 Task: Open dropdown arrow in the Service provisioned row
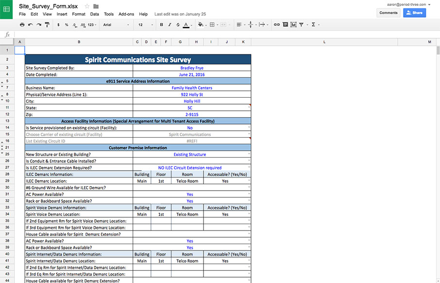pyautogui.click(x=249, y=127)
